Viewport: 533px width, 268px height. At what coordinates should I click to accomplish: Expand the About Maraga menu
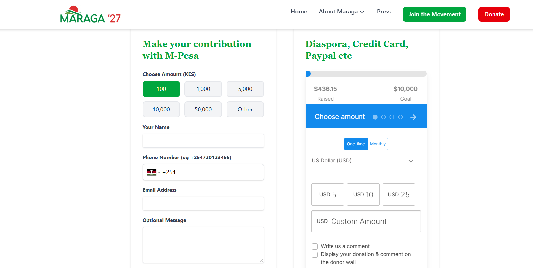(341, 12)
